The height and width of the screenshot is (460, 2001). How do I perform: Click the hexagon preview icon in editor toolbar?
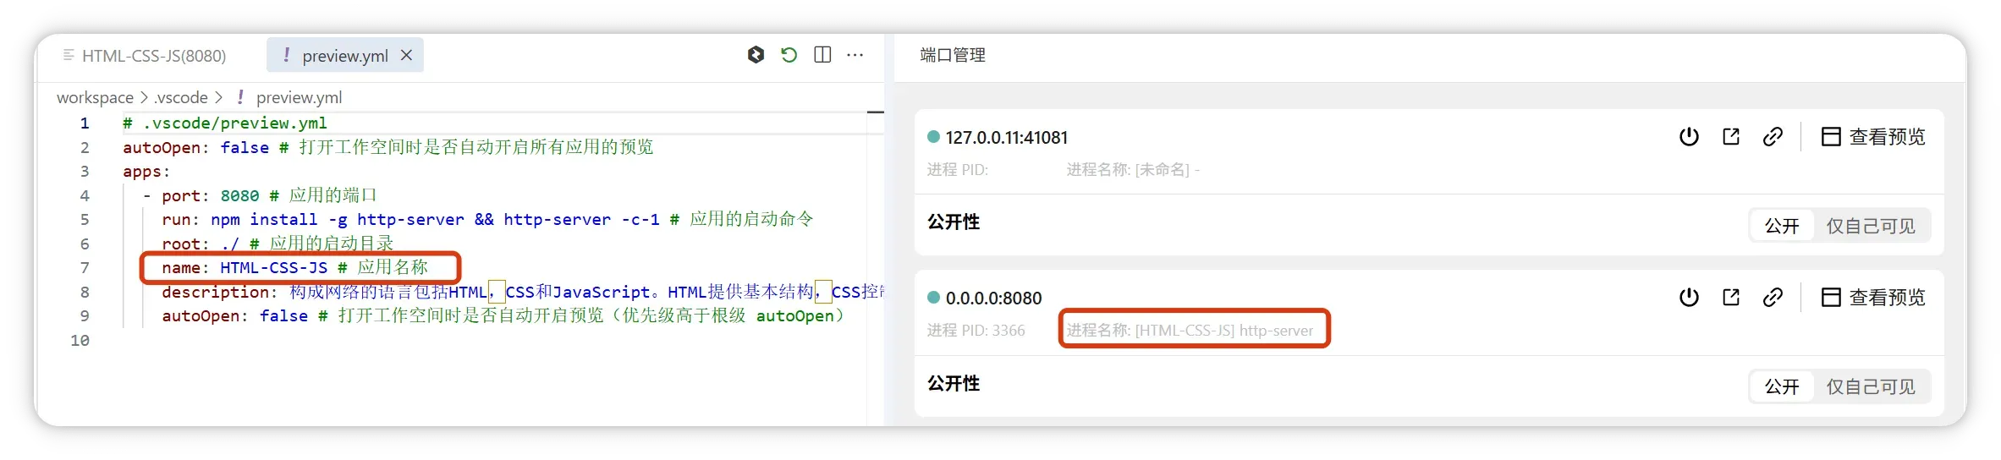coord(756,55)
